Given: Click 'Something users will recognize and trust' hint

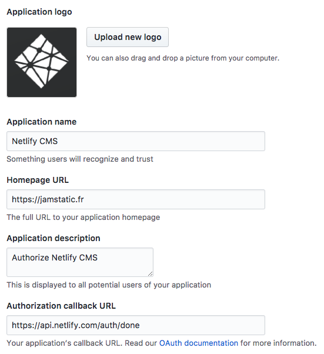Looking at the screenshot, I should [x=80, y=159].
